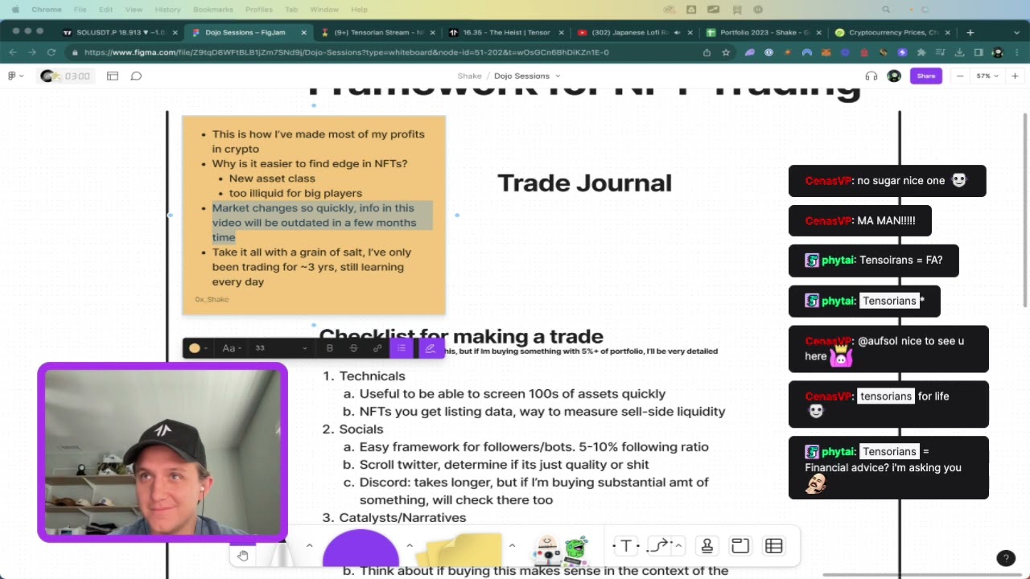Switch to The Heist Tensor tab
Image resolution: width=1030 pixels, height=579 pixels.
click(x=506, y=32)
